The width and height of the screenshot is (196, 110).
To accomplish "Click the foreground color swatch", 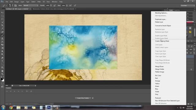I will 2,79.
